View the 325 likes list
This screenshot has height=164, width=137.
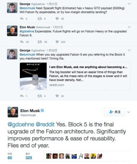click(29, 156)
